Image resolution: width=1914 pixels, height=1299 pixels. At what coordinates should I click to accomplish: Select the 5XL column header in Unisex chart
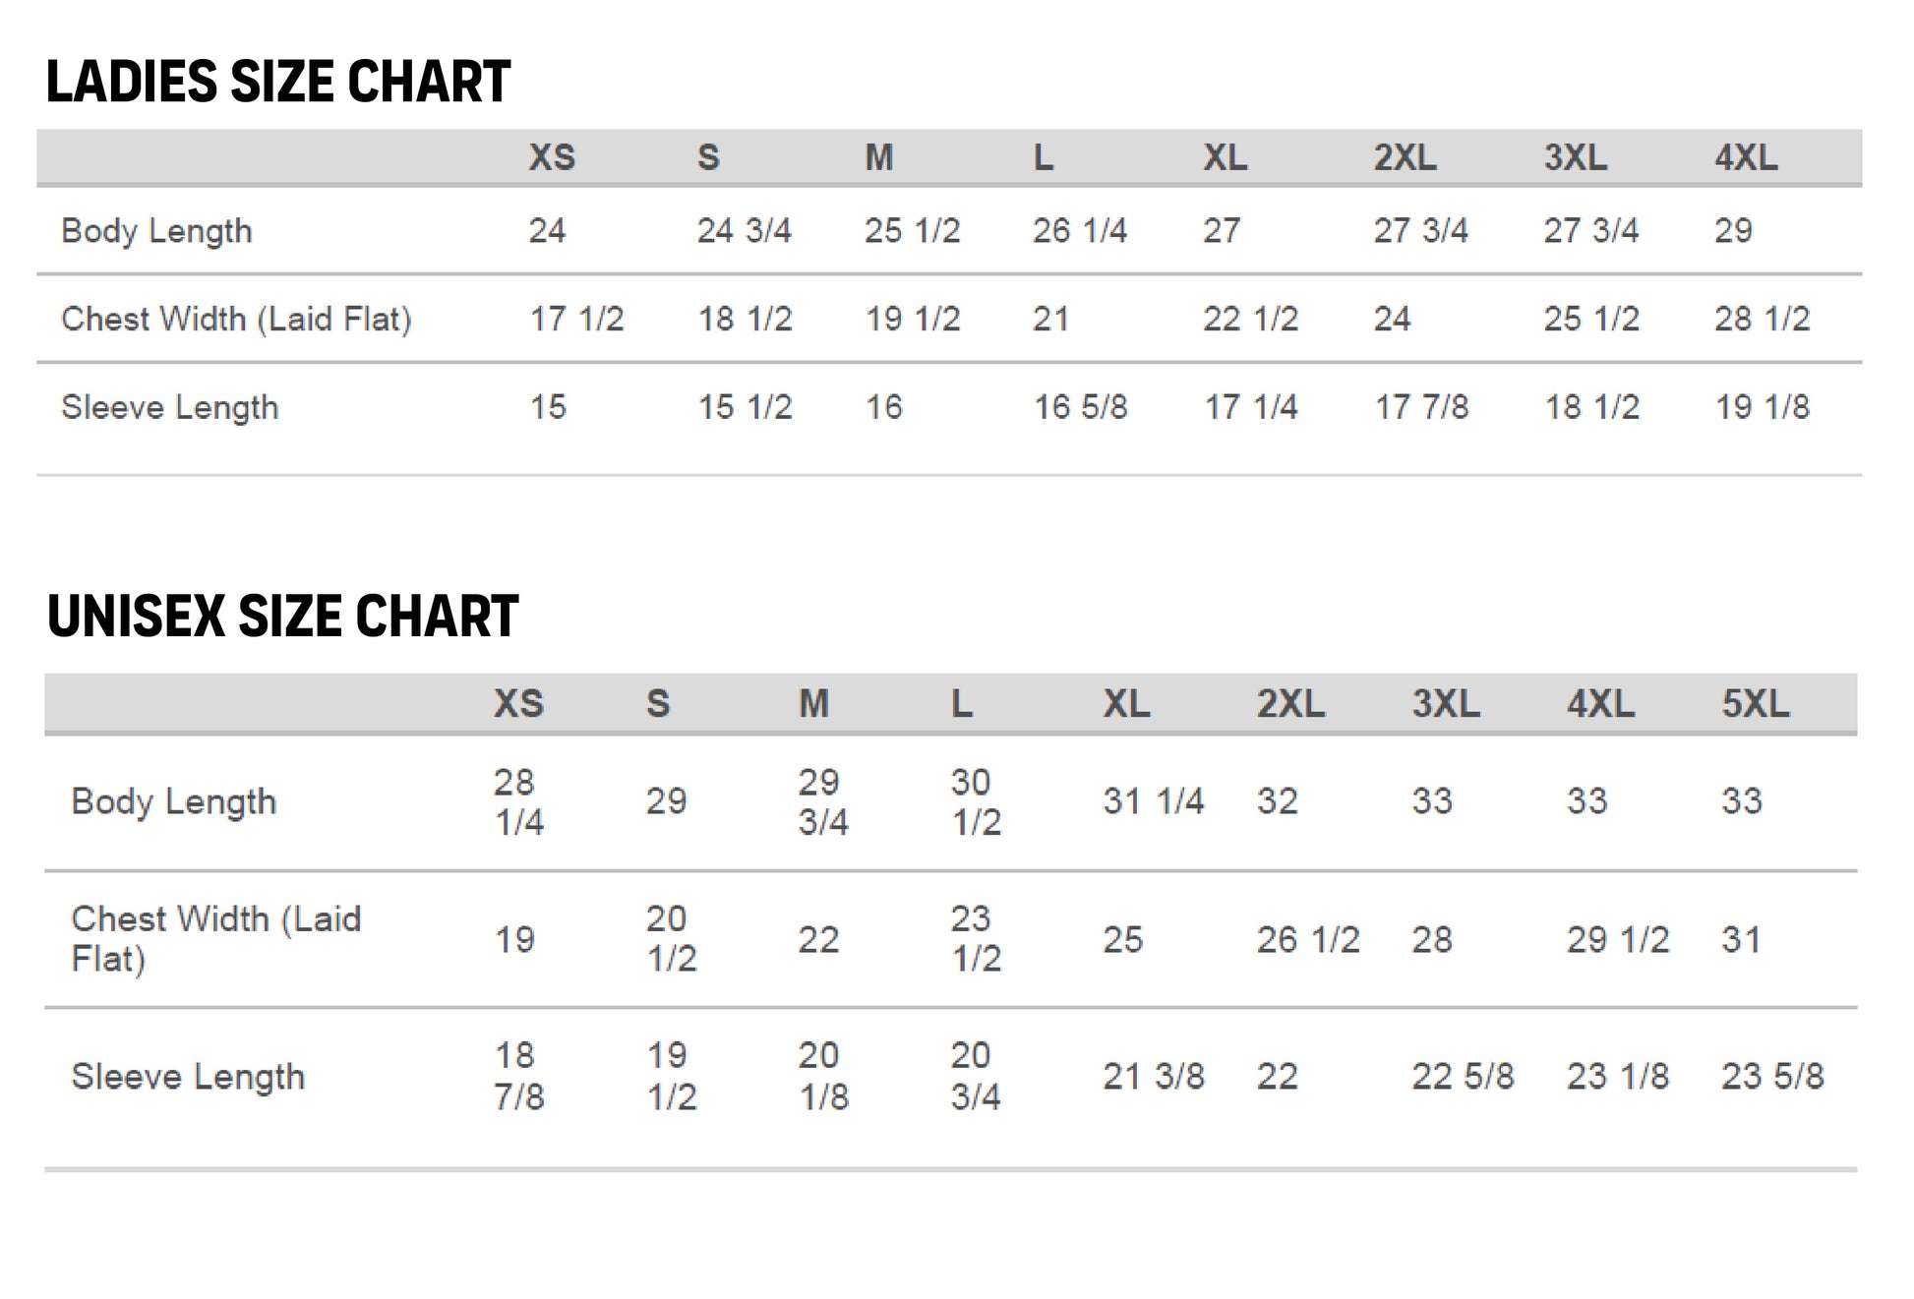point(1755,704)
